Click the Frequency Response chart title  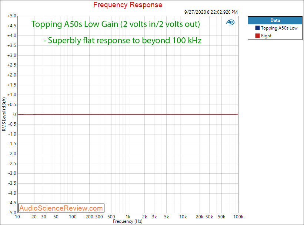[128, 5]
